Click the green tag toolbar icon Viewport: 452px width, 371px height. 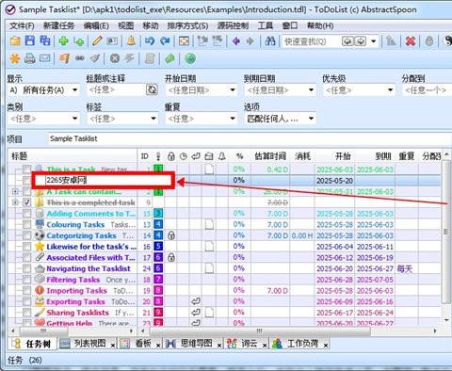pyautogui.click(x=169, y=58)
